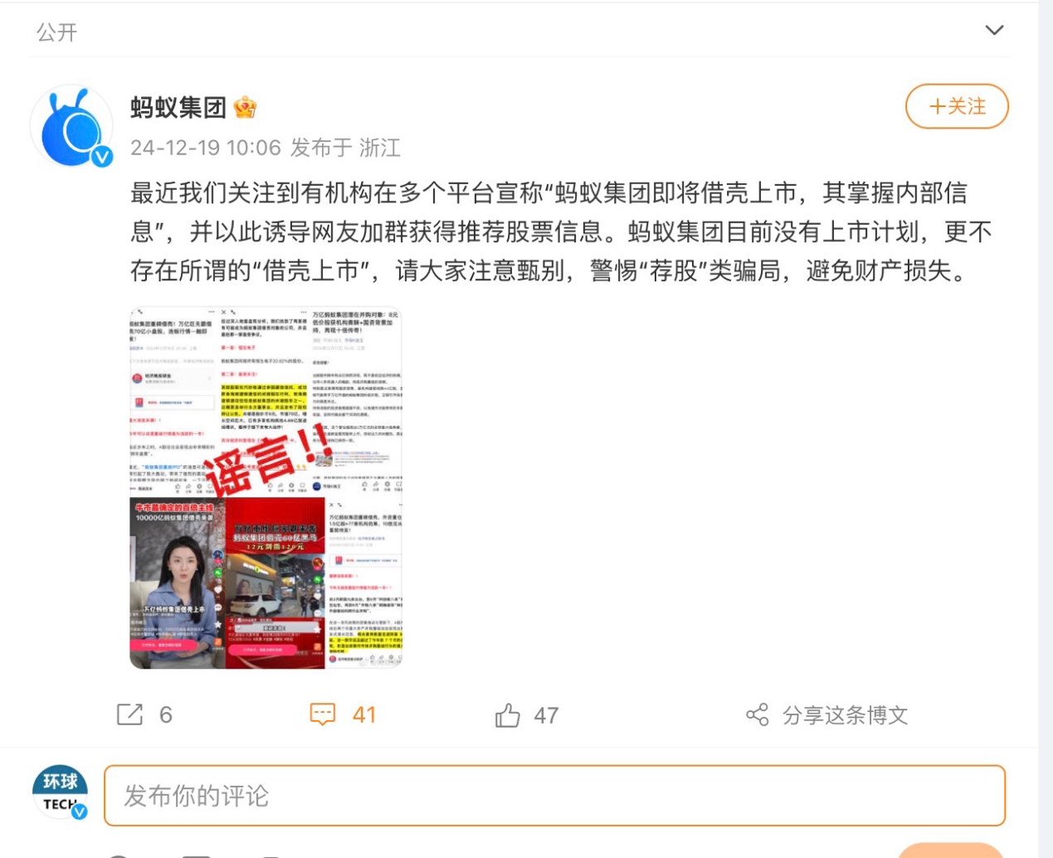Click the repost count 6
The image size is (1053, 858).
tap(166, 715)
